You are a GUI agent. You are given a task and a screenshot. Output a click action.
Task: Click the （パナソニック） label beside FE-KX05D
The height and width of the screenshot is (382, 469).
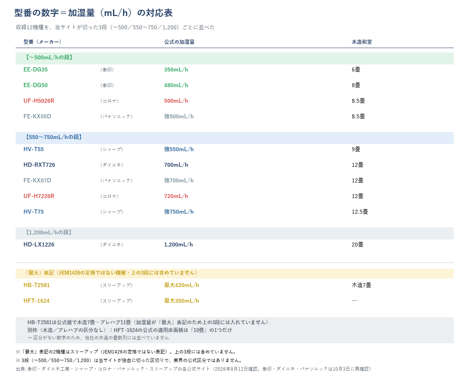[x=116, y=116]
